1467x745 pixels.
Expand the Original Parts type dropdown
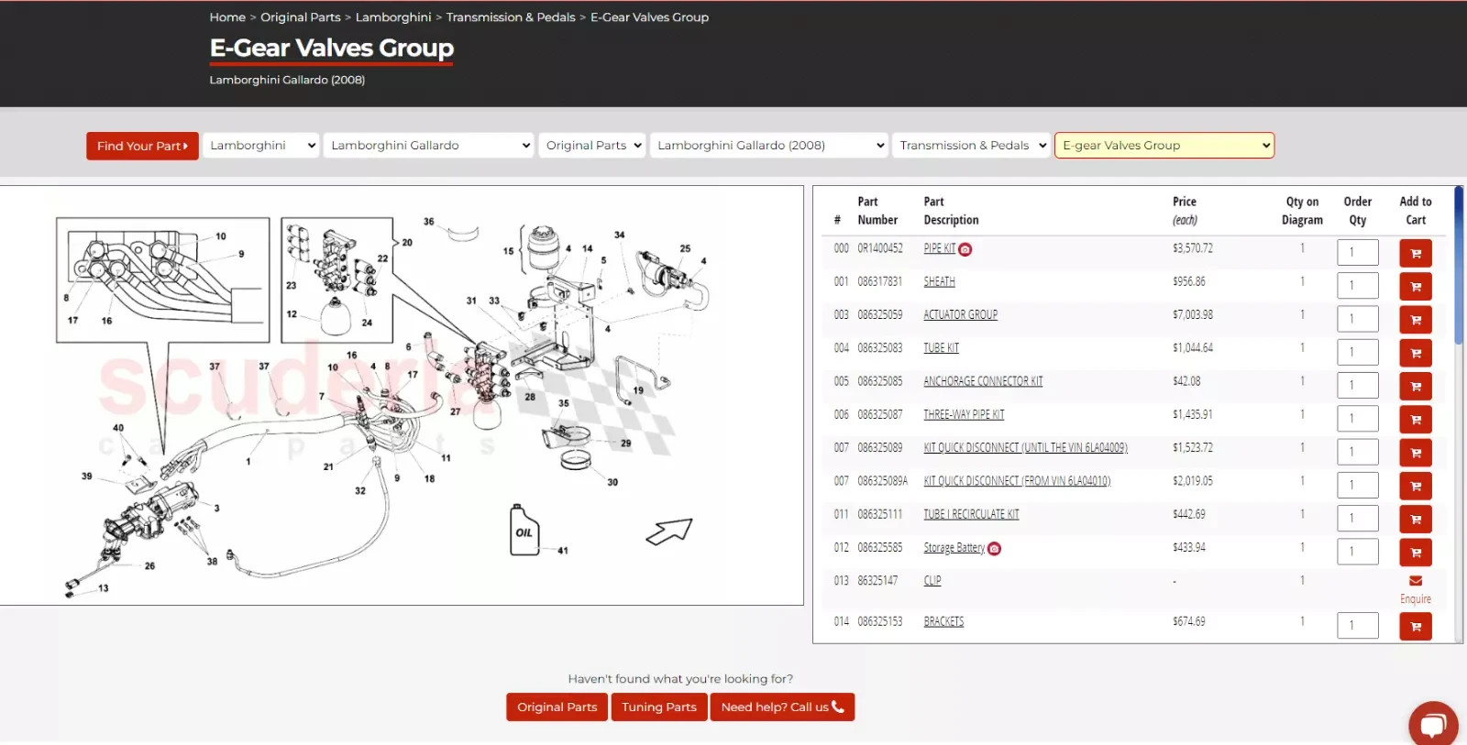592,146
